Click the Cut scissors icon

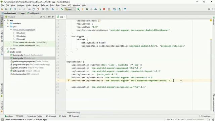coord(29,9)
